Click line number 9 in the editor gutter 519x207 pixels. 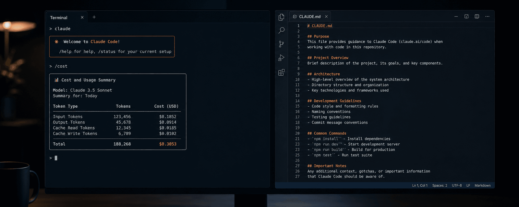[x=298, y=74]
